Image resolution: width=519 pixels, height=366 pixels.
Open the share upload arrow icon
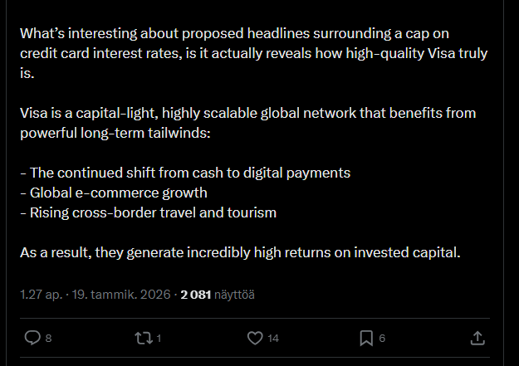coord(477,338)
